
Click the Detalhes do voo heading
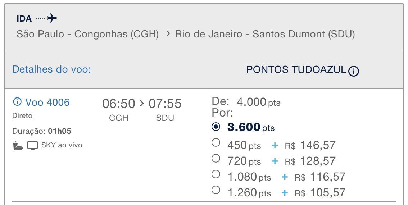[x=51, y=69]
